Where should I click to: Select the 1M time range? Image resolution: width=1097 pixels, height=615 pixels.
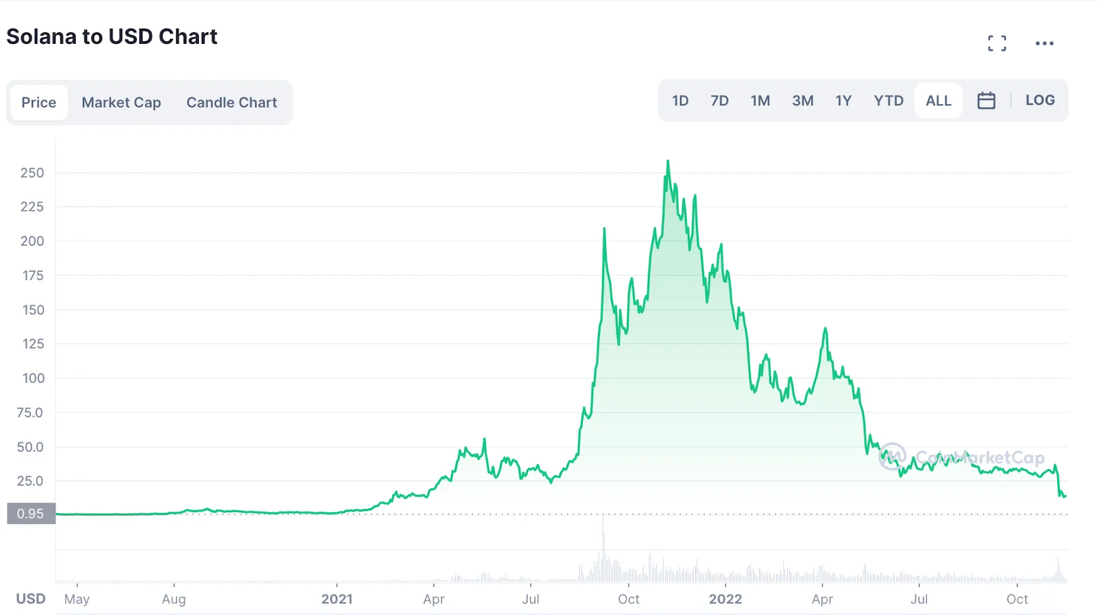[x=760, y=101]
